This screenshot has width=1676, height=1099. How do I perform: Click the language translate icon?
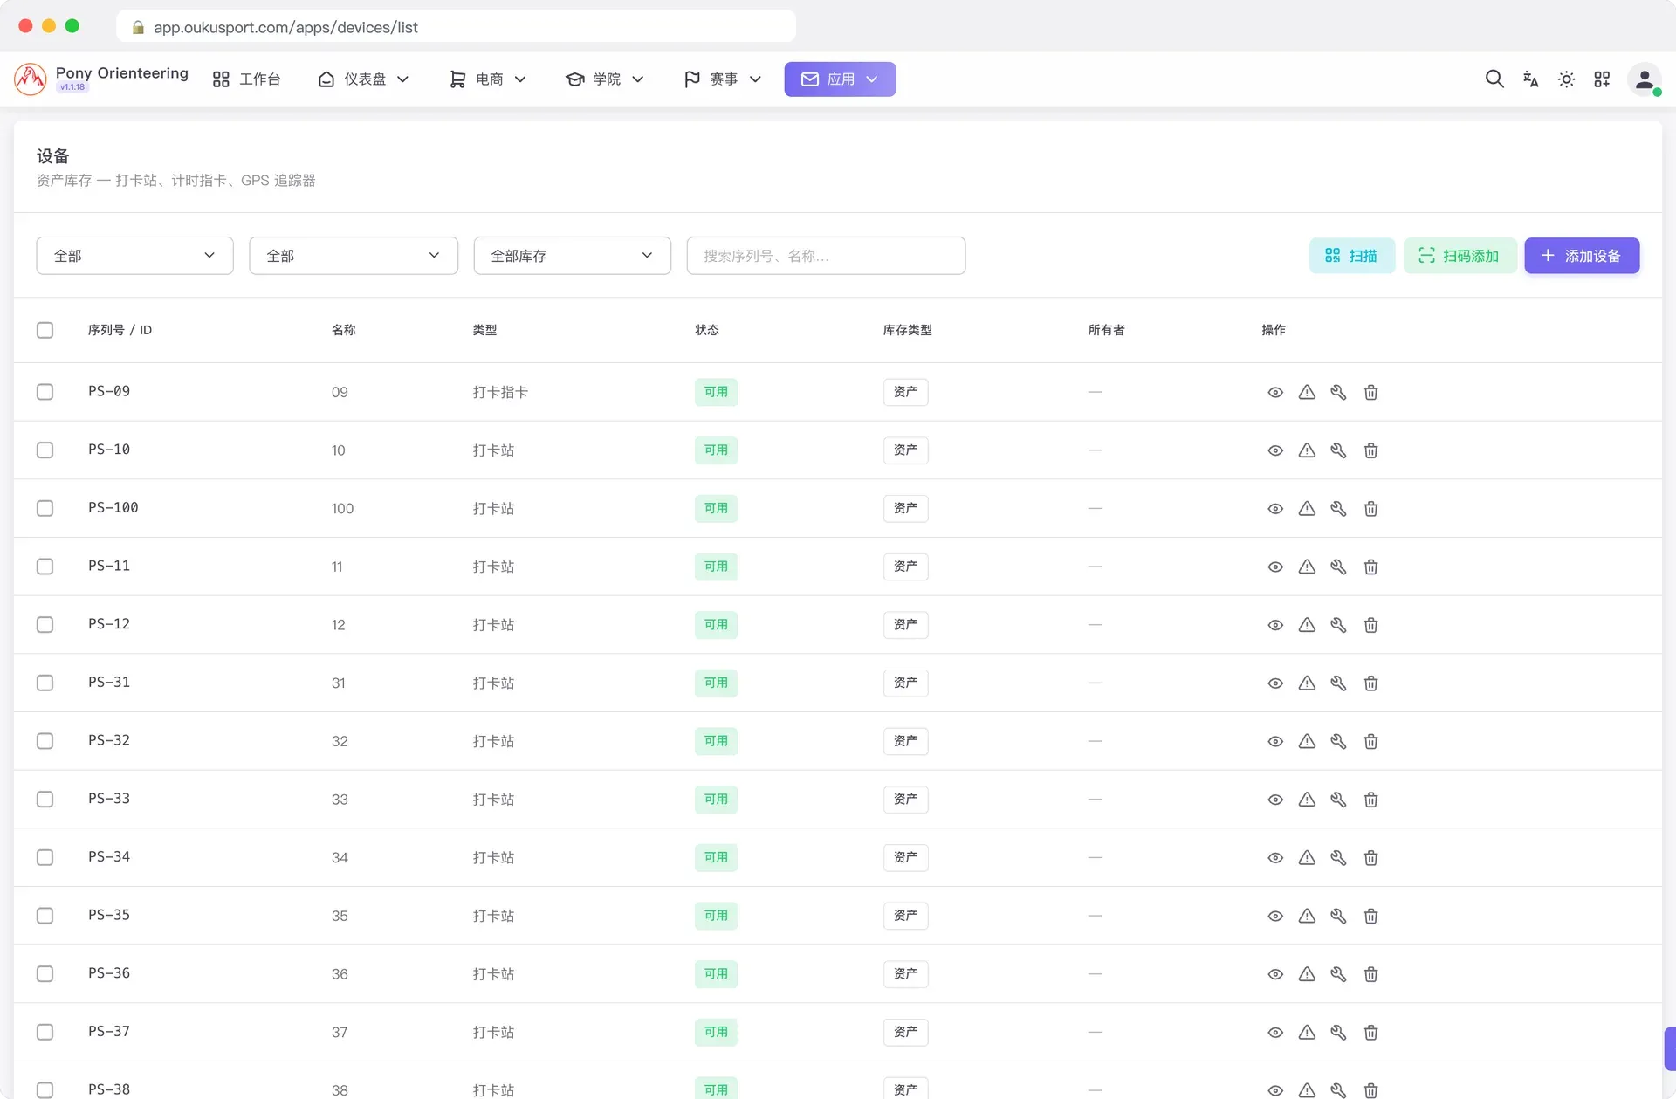click(x=1530, y=79)
